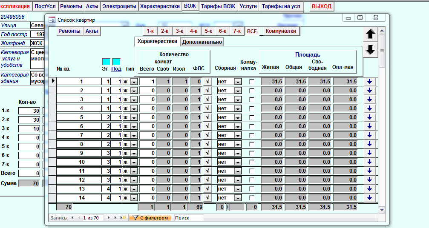Open Тип dropdown for apartment 11
Viewport: 429px width, 228px height.
[134, 171]
